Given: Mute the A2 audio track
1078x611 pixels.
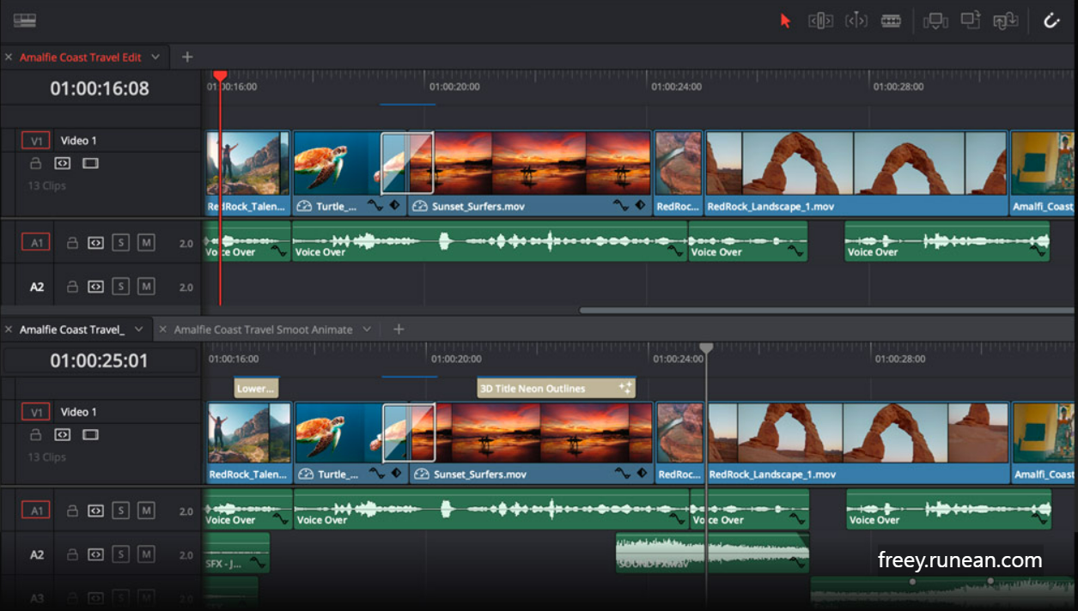Looking at the screenshot, I should (146, 286).
